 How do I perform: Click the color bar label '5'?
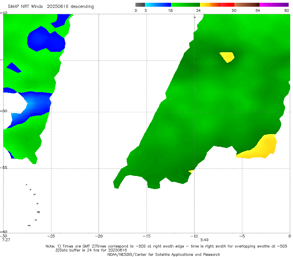(x=146, y=10)
